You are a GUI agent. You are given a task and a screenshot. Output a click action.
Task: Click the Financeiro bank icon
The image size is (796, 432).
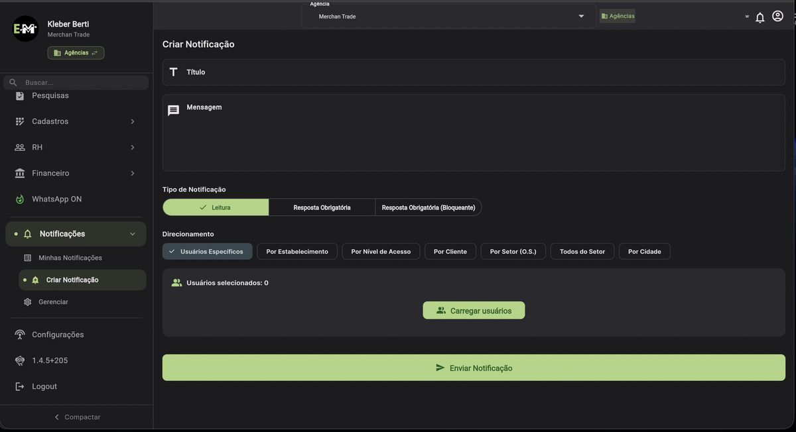[x=19, y=173]
